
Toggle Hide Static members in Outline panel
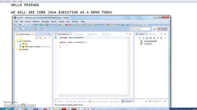[x=154, y=38]
